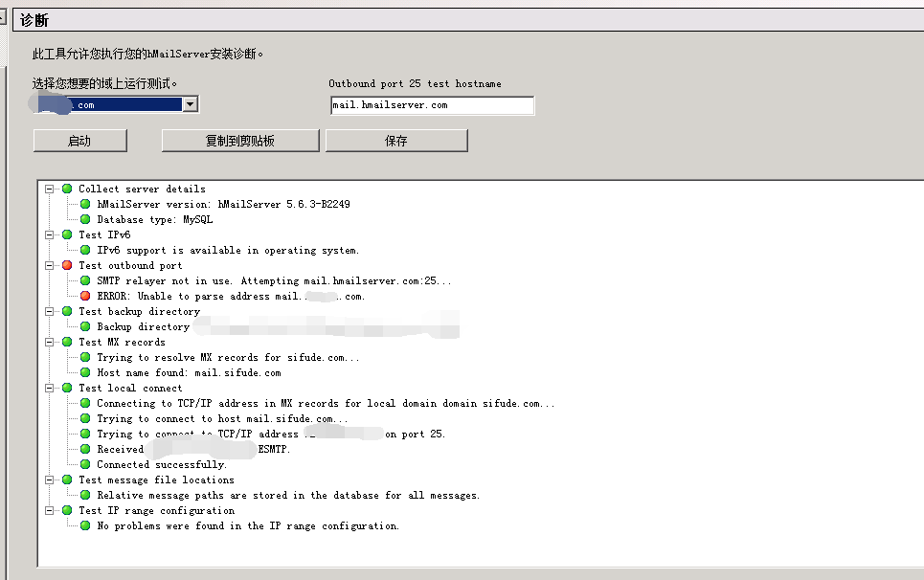
Task: Click green icon next to Connected successfully
Action: point(85,464)
